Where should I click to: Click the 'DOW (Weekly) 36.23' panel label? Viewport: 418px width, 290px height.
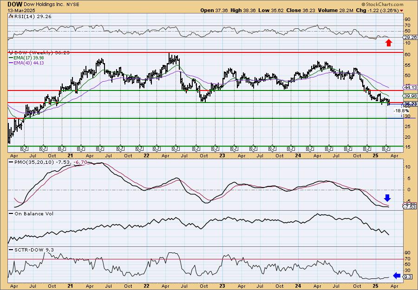point(42,53)
